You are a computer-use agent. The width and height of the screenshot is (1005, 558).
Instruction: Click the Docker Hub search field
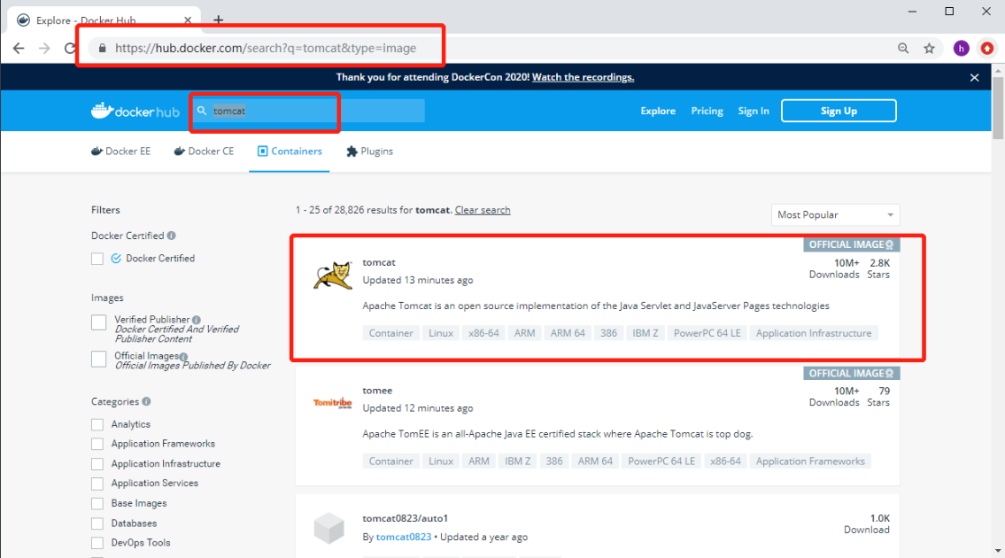[x=309, y=111]
